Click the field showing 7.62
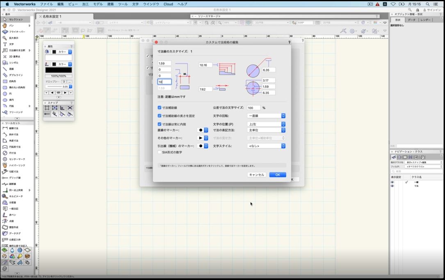 pos(205,89)
